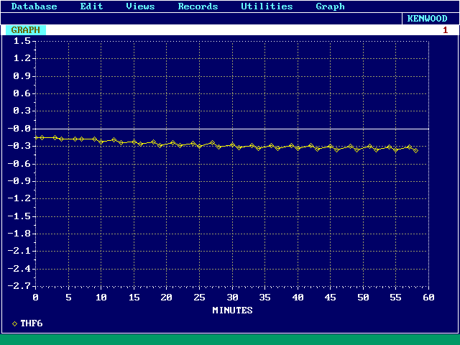This screenshot has height=345, width=460.
Task: Select the THF6 data point at minute 0
Action: (36, 137)
